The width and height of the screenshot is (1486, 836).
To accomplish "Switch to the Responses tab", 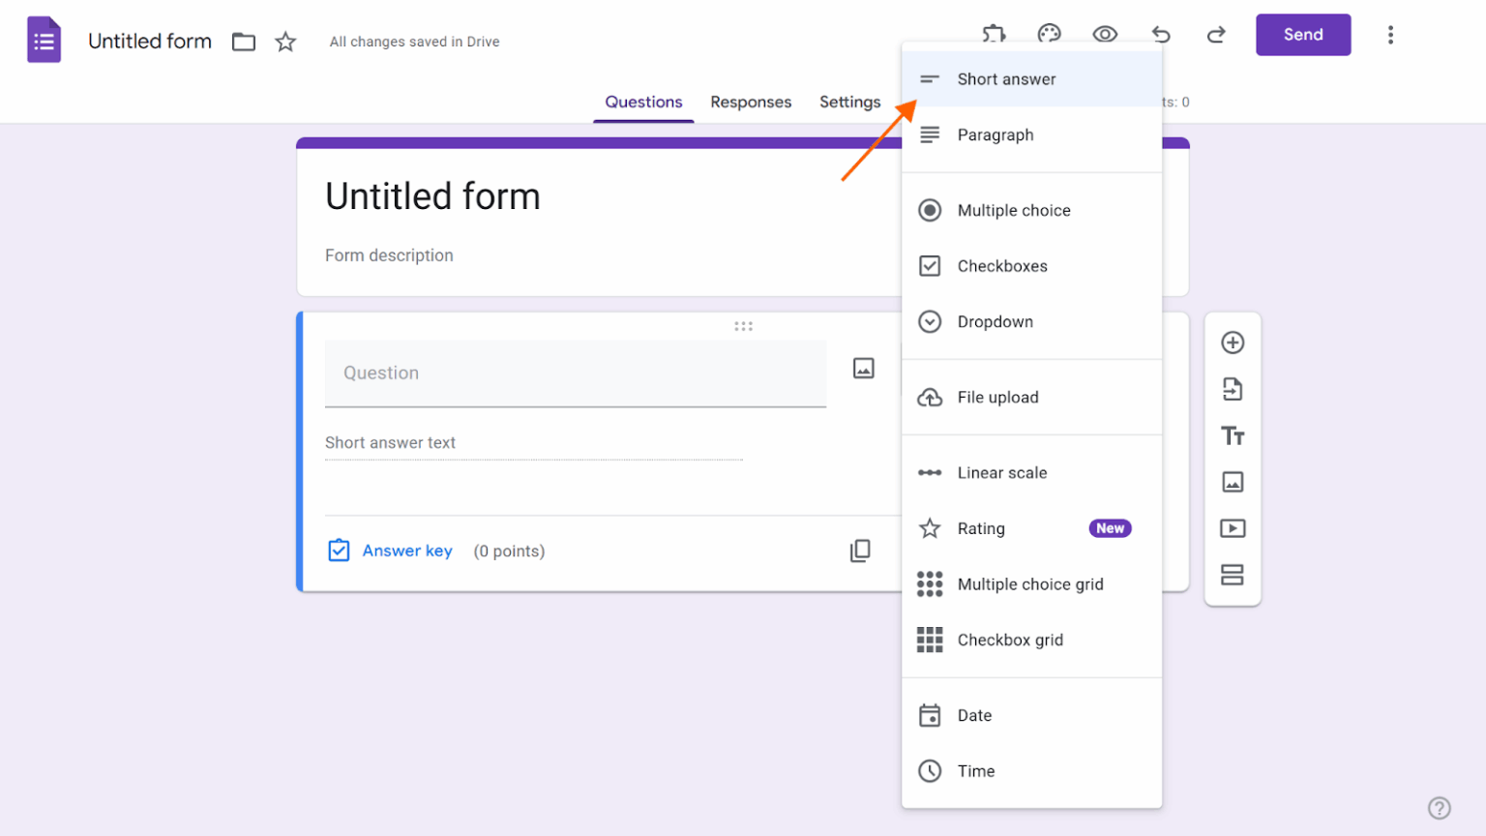I will pyautogui.click(x=751, y=102).
